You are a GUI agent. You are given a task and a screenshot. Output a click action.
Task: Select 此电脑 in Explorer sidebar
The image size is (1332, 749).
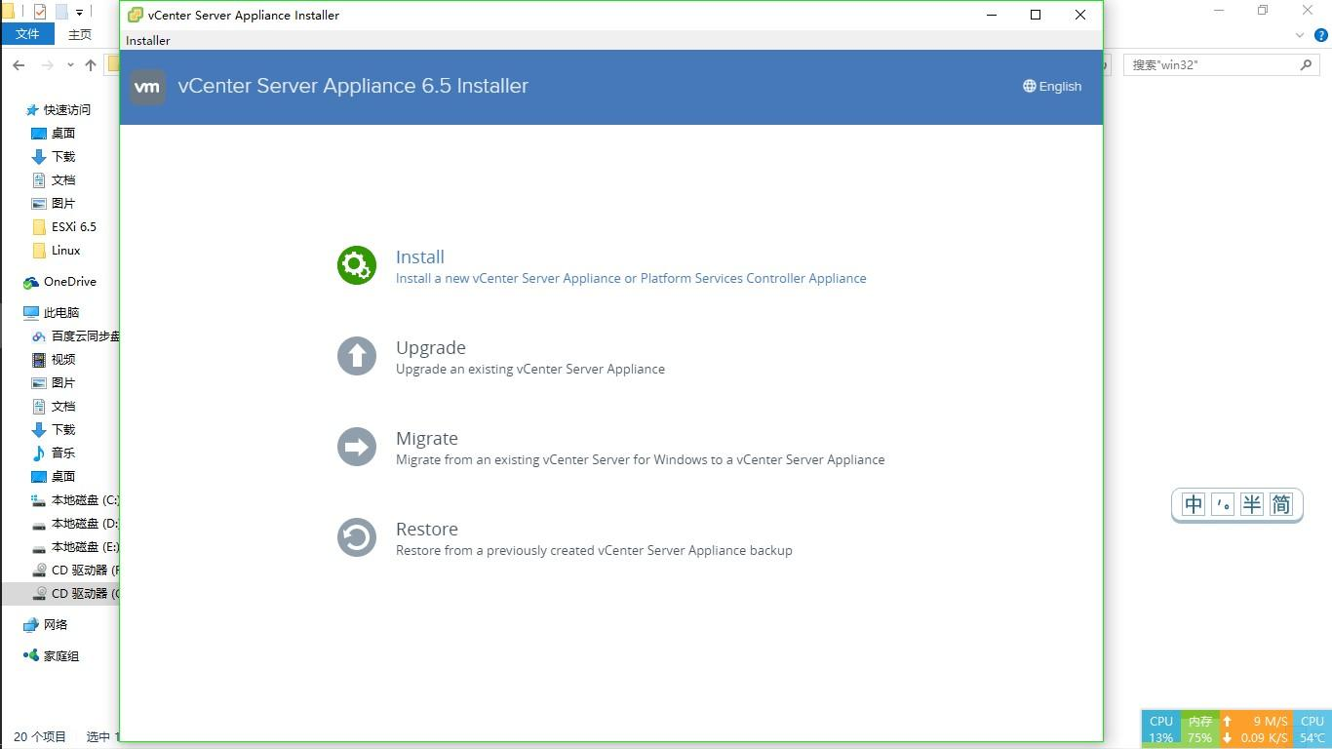tap(52, 313)
